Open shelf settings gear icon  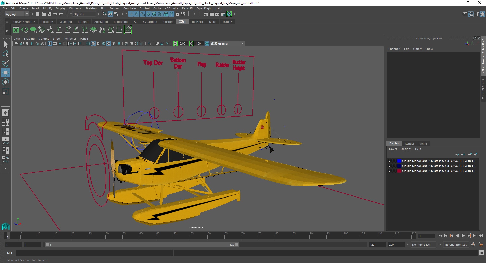pyautogui.click(x=7, y=31)
